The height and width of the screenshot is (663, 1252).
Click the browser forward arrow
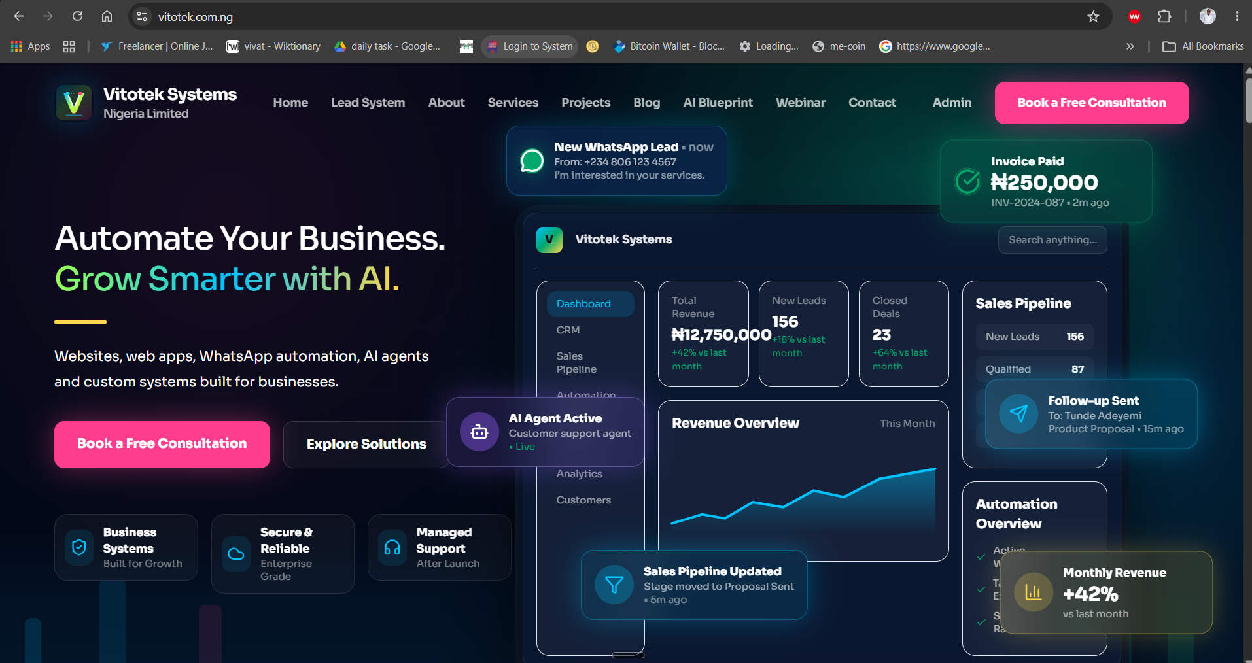coord(48,16)
